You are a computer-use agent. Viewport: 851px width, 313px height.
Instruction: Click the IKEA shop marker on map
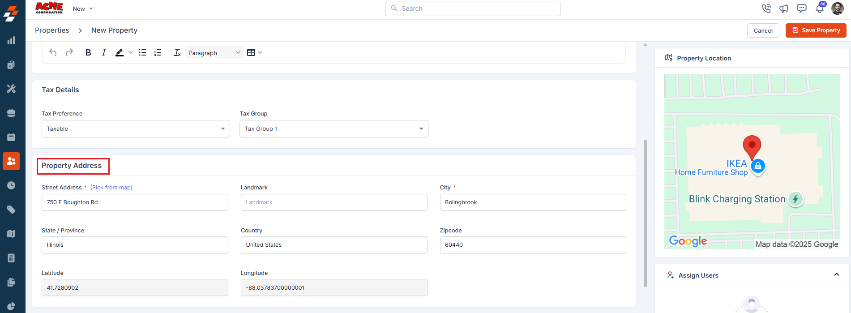758,167
